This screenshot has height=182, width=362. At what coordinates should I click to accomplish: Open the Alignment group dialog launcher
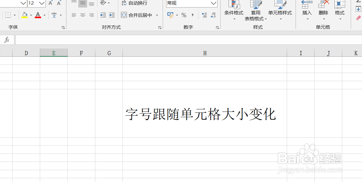click(160, 27)
